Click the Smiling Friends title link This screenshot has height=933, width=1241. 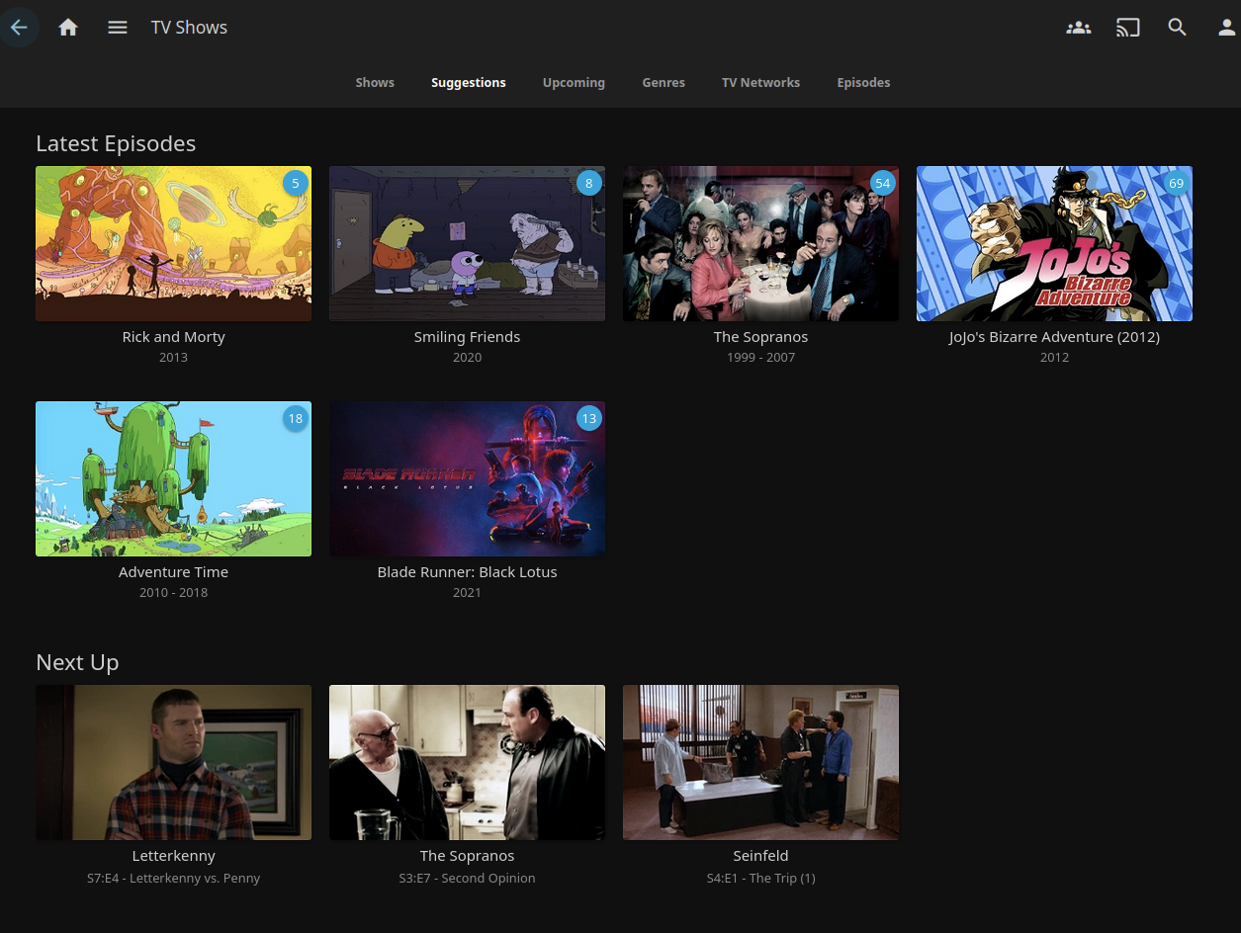[467, 337]
